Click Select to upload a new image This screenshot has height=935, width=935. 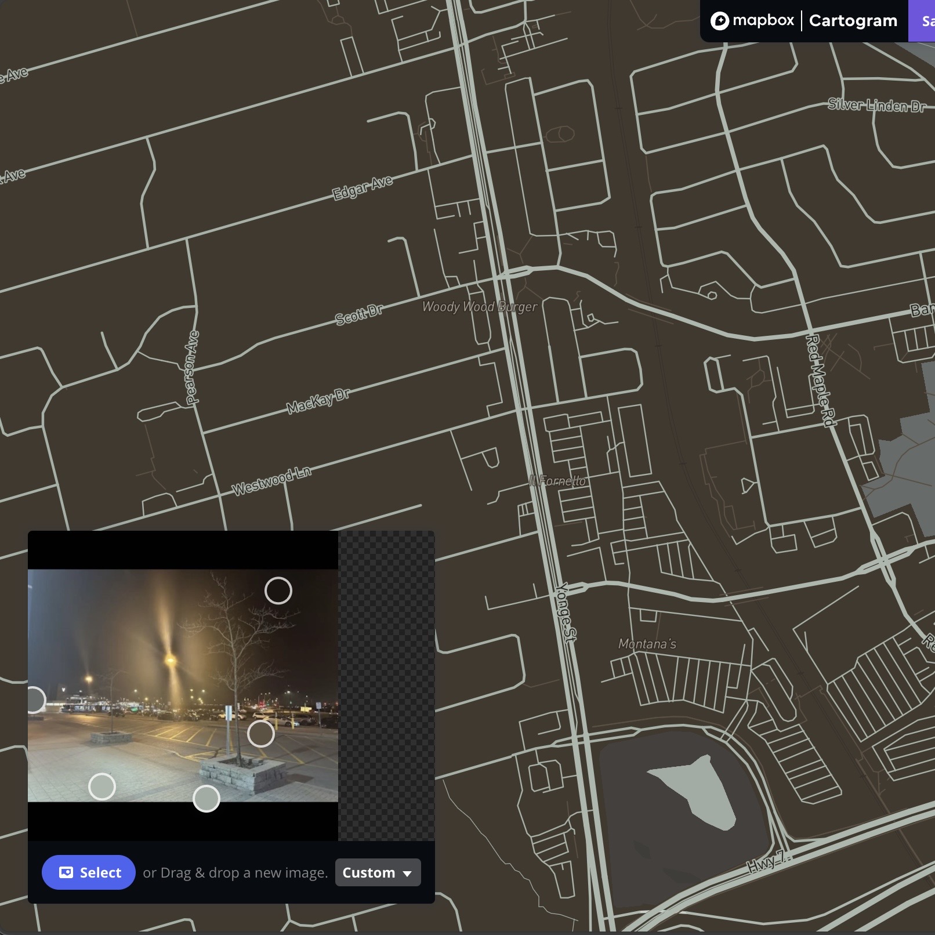[88, 872]
